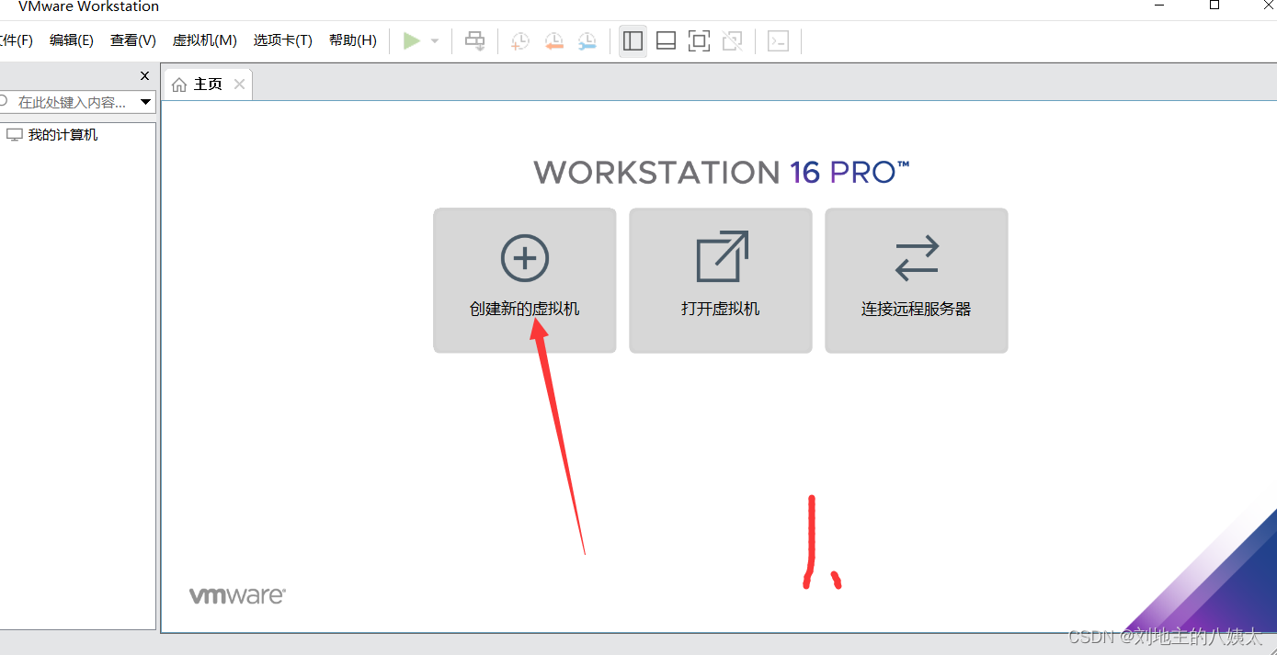This screenshot has height=655, width=1277.
Task: Click the home icon on the tab
Action: click(x=179, y=85)
